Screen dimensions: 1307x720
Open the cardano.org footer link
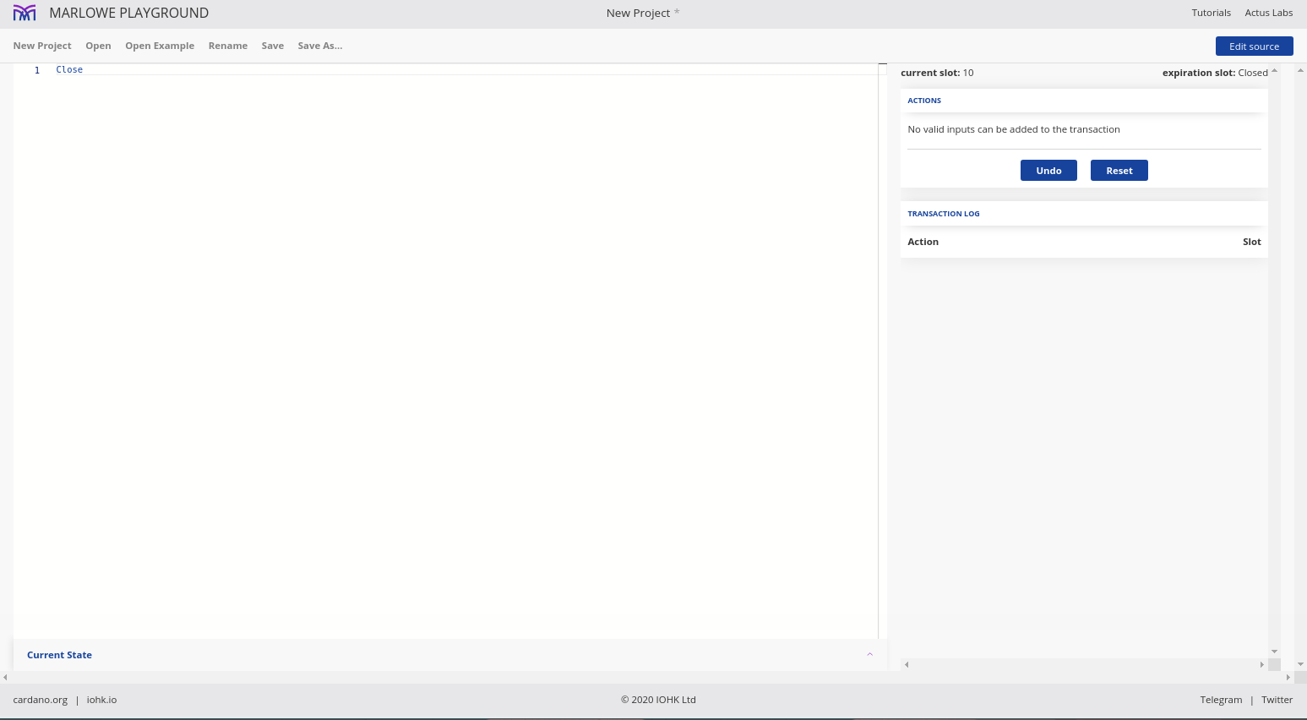(41, 700)
